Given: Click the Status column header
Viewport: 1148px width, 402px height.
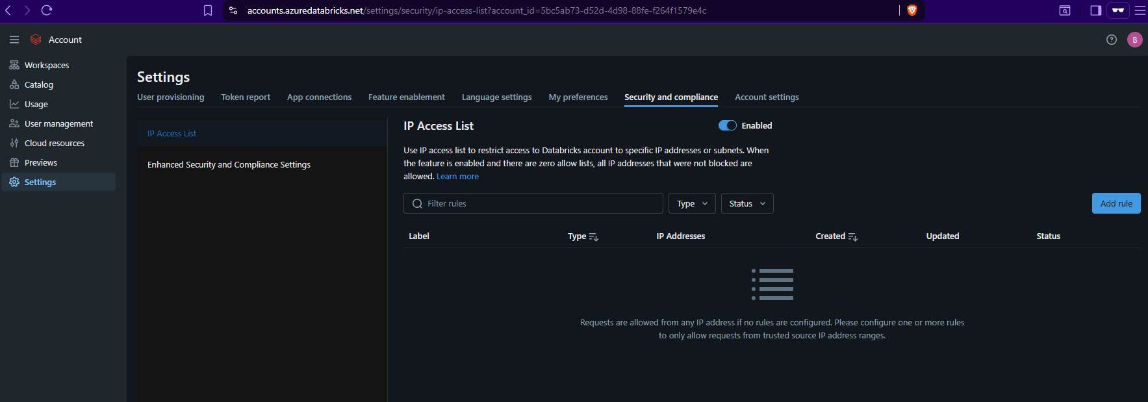Looking at the screenshot, I should click(1048, 236).
